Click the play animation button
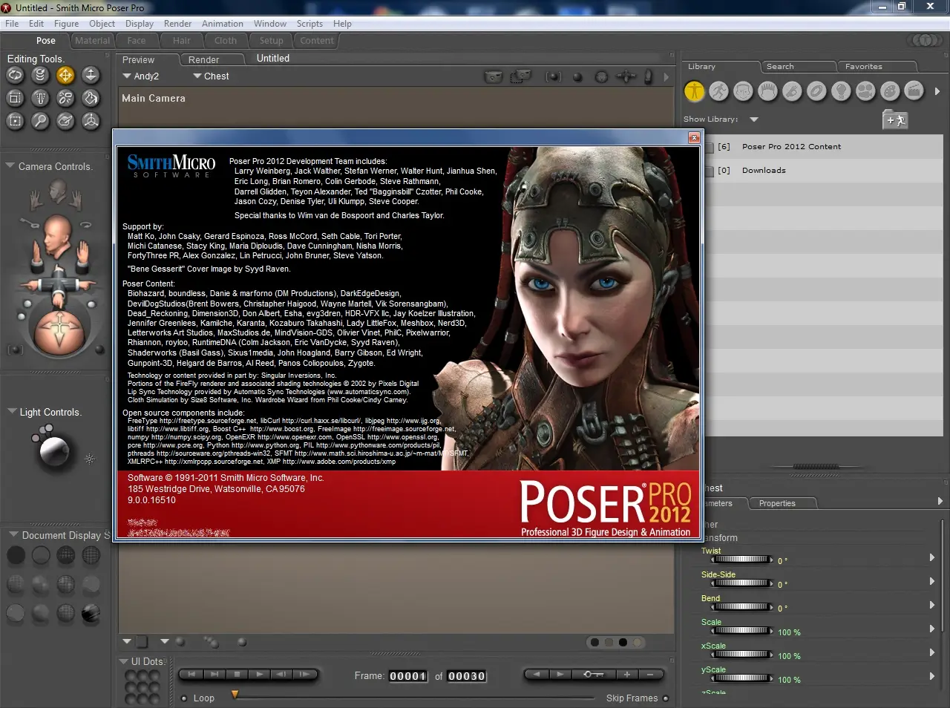950x708 pixels. [x=259, y=675]
